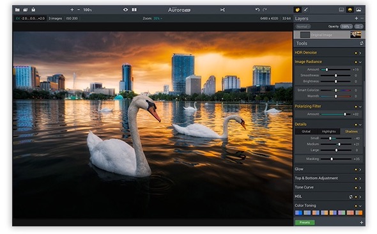Toggle Image Radiance enable dot
This screenshot has height=234, width=377.
(x=356, y=62)
